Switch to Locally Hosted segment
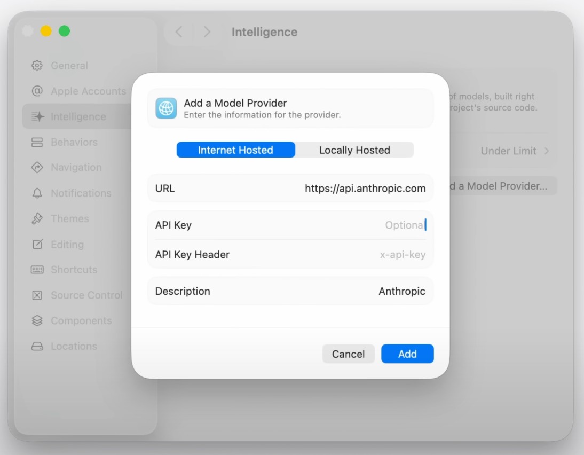The height and width of the screenshot is (455, 584). pos(354,150)
